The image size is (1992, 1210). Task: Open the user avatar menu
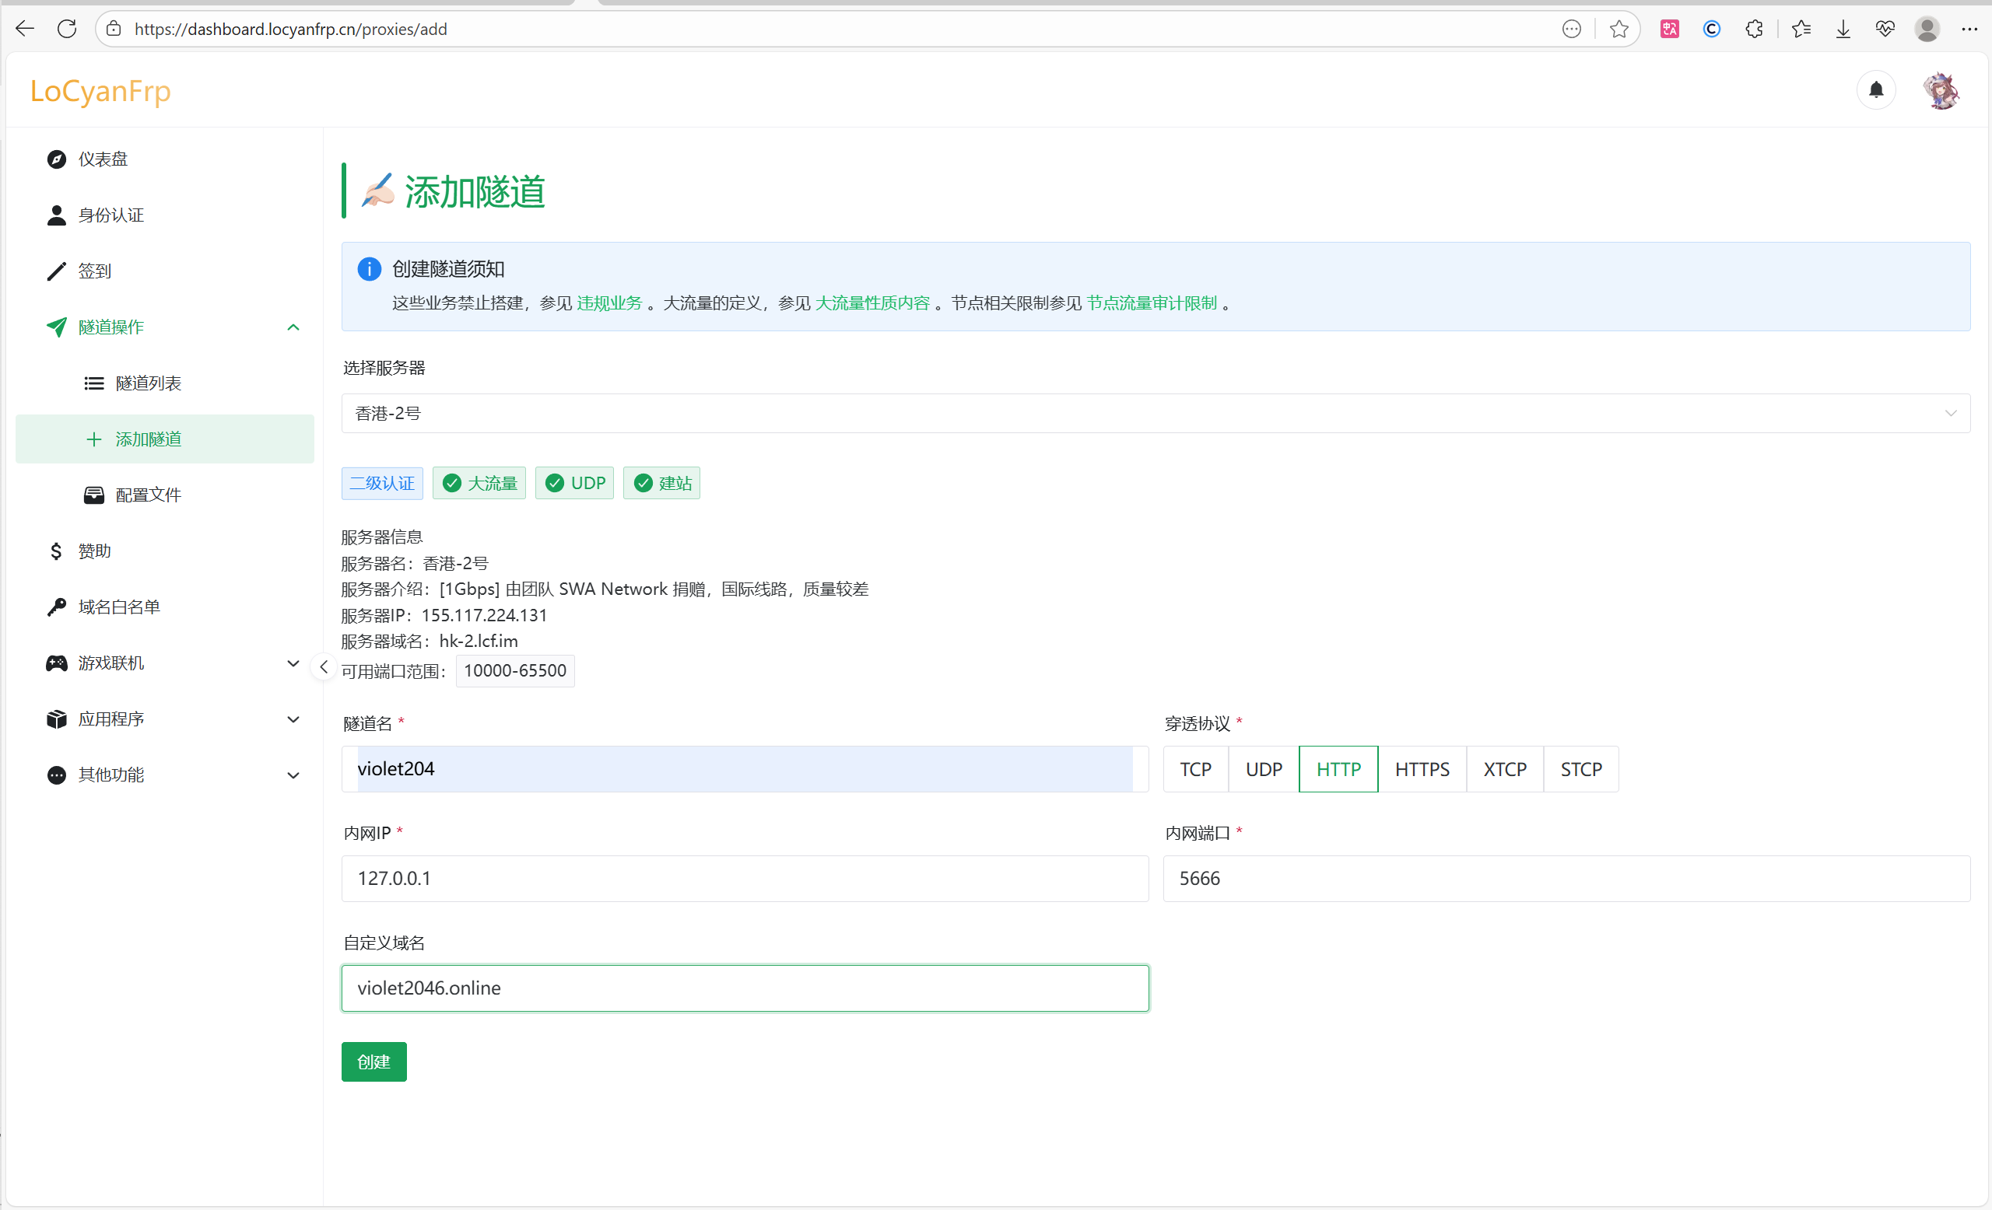(x=1941, y=90)
